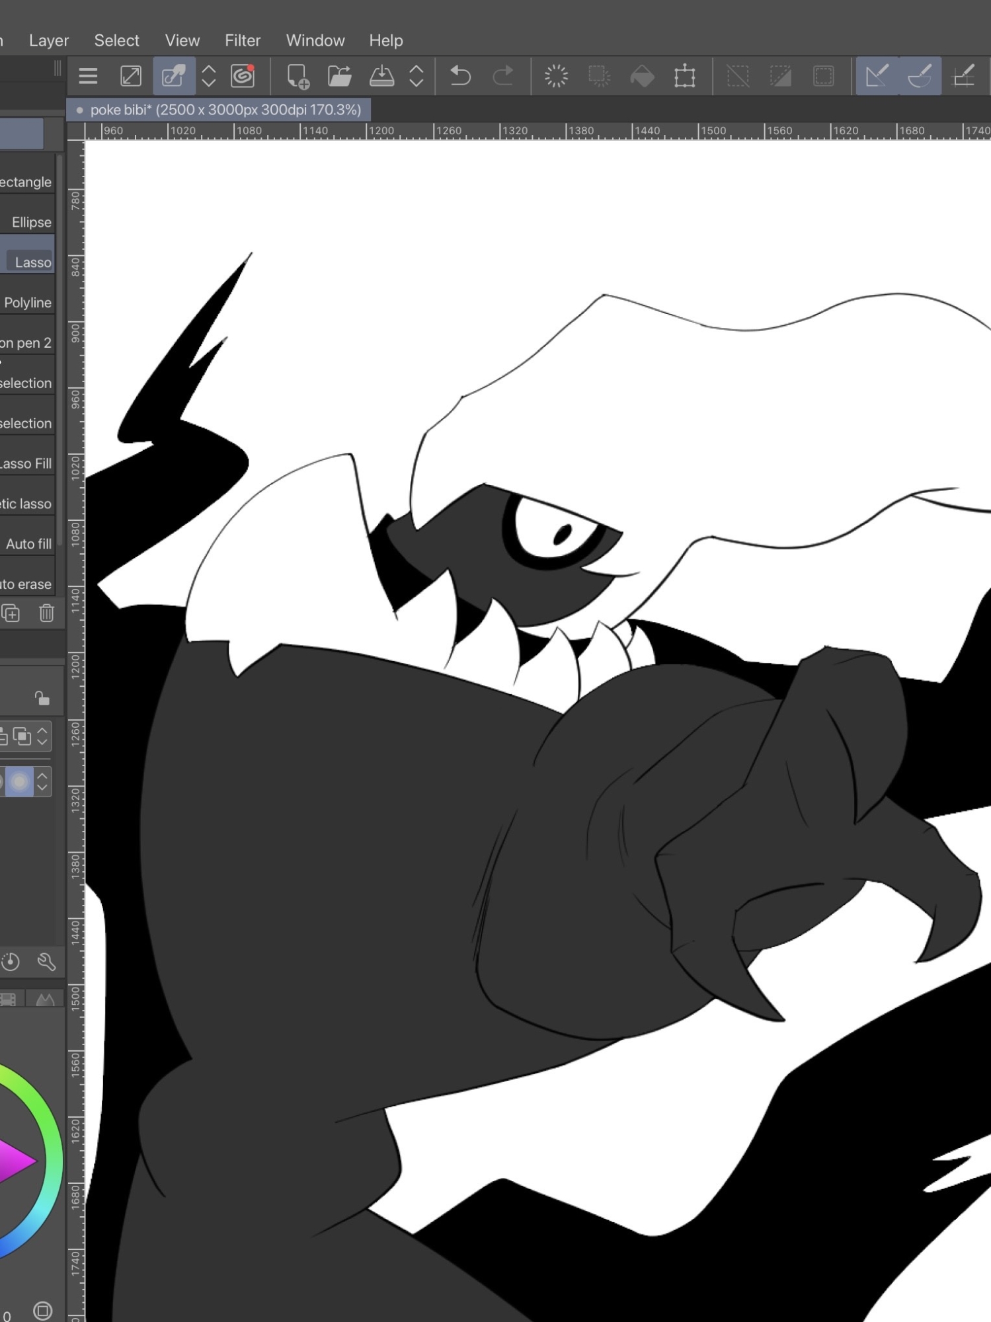Open the hamburger menu in command bar
991x1322 pixels.
coord(88,77)
